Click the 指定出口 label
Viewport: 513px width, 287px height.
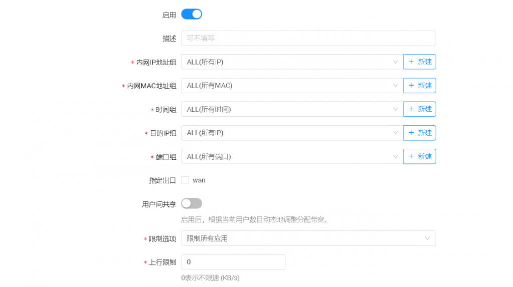click(162, 180)
